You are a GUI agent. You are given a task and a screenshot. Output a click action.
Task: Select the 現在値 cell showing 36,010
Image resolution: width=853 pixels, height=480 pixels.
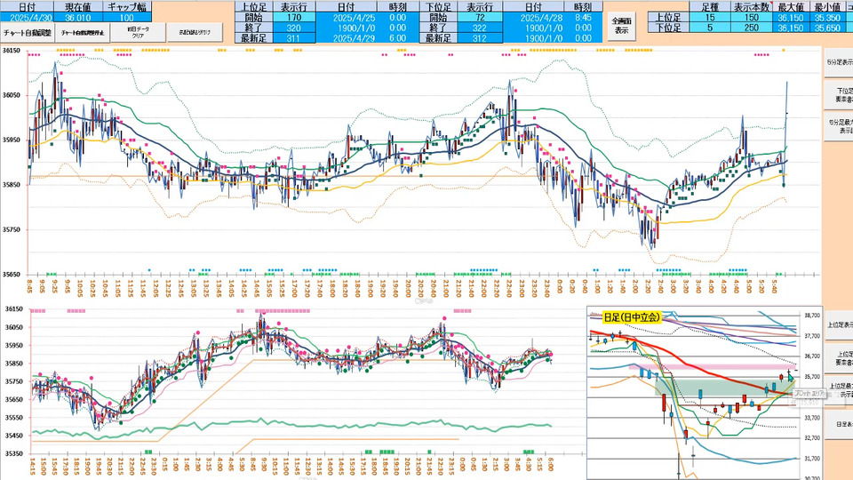78,18
